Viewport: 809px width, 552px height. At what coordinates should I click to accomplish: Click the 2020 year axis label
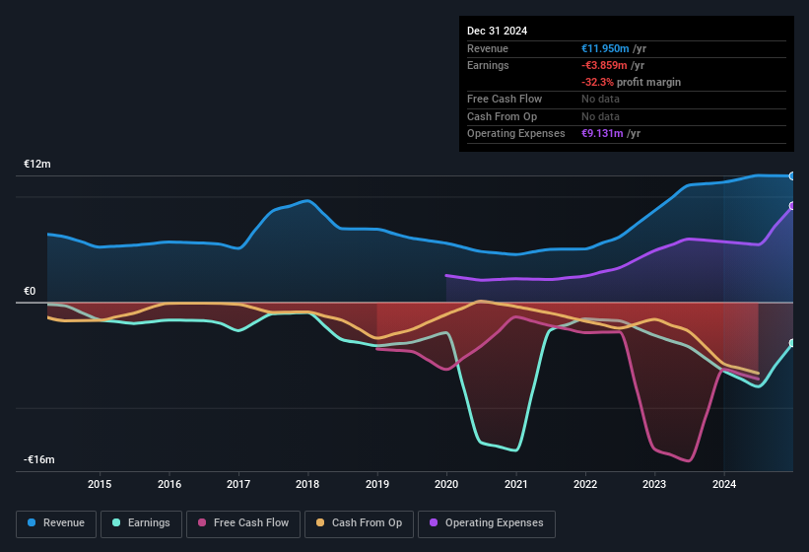[x=446, y=484]
